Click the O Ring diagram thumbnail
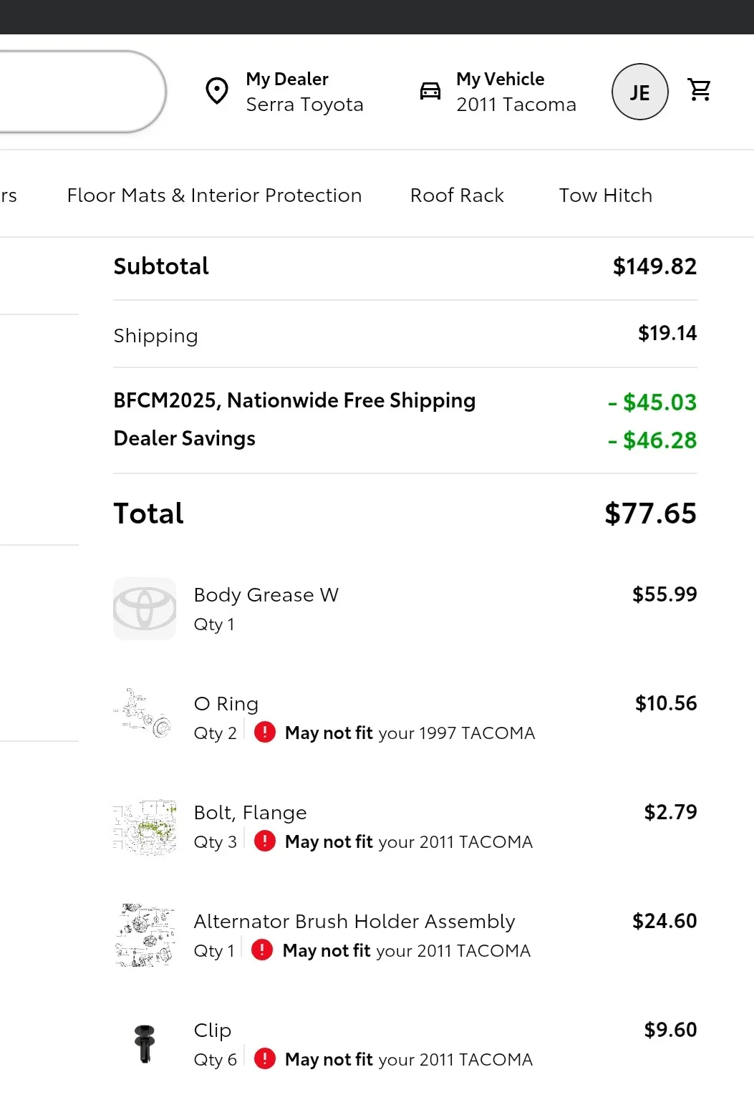Screen dimensions: 754x1115 coord(145,715)
